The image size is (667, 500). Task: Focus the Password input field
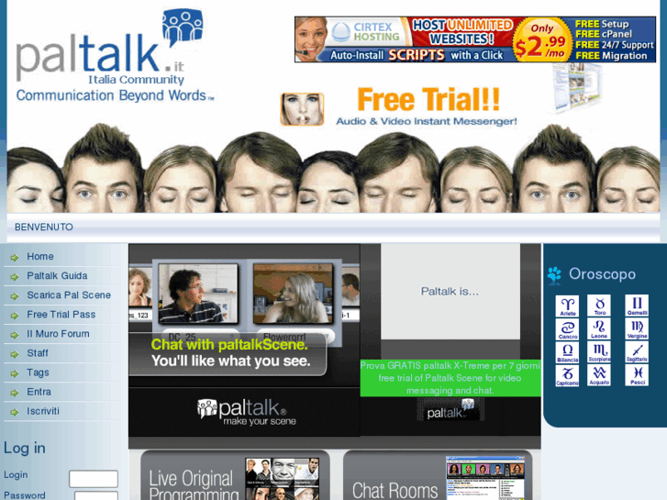[96, 495]
